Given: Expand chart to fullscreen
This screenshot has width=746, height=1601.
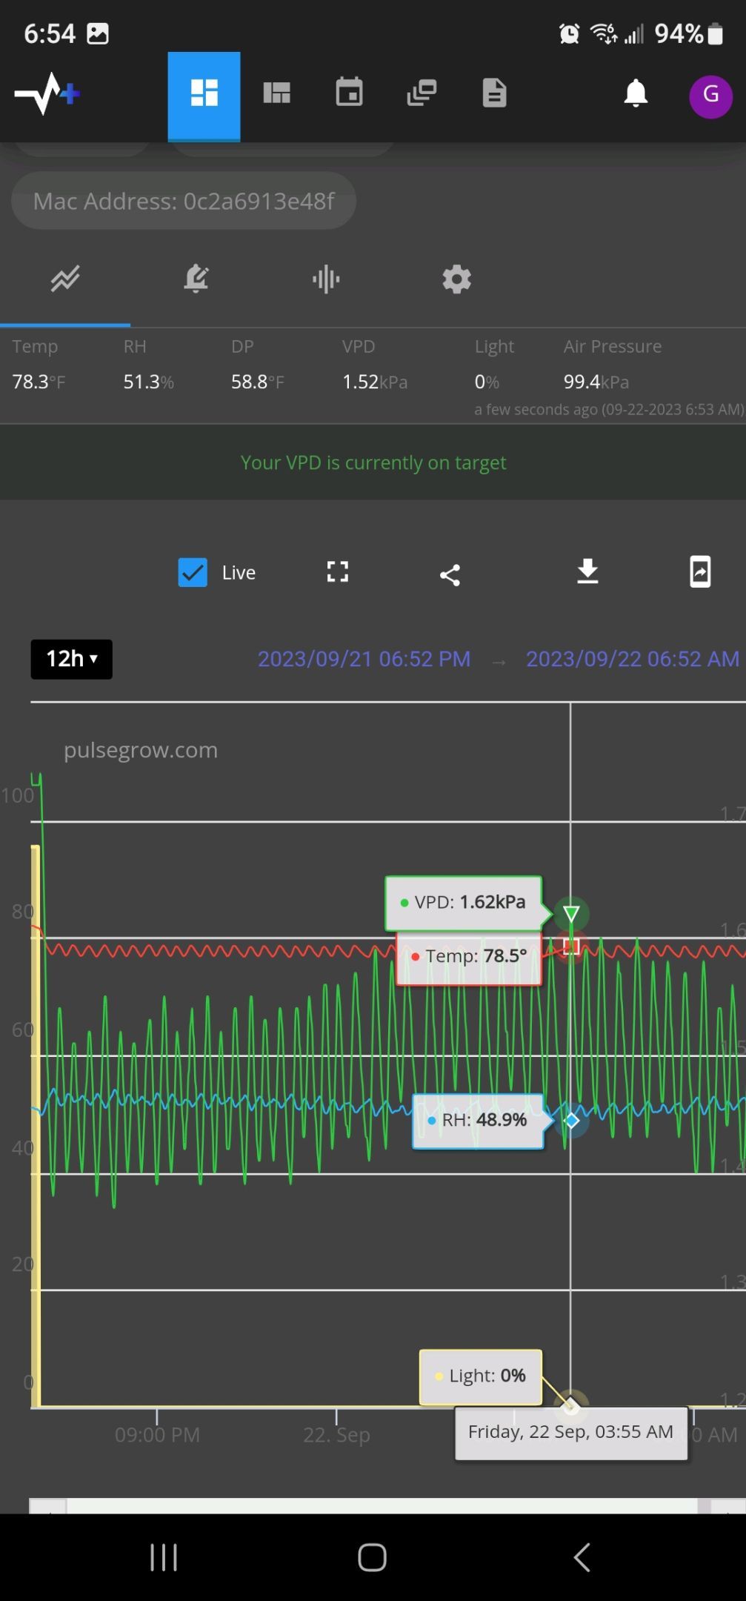Looking at the screenshot, I should tap(338, 571).
